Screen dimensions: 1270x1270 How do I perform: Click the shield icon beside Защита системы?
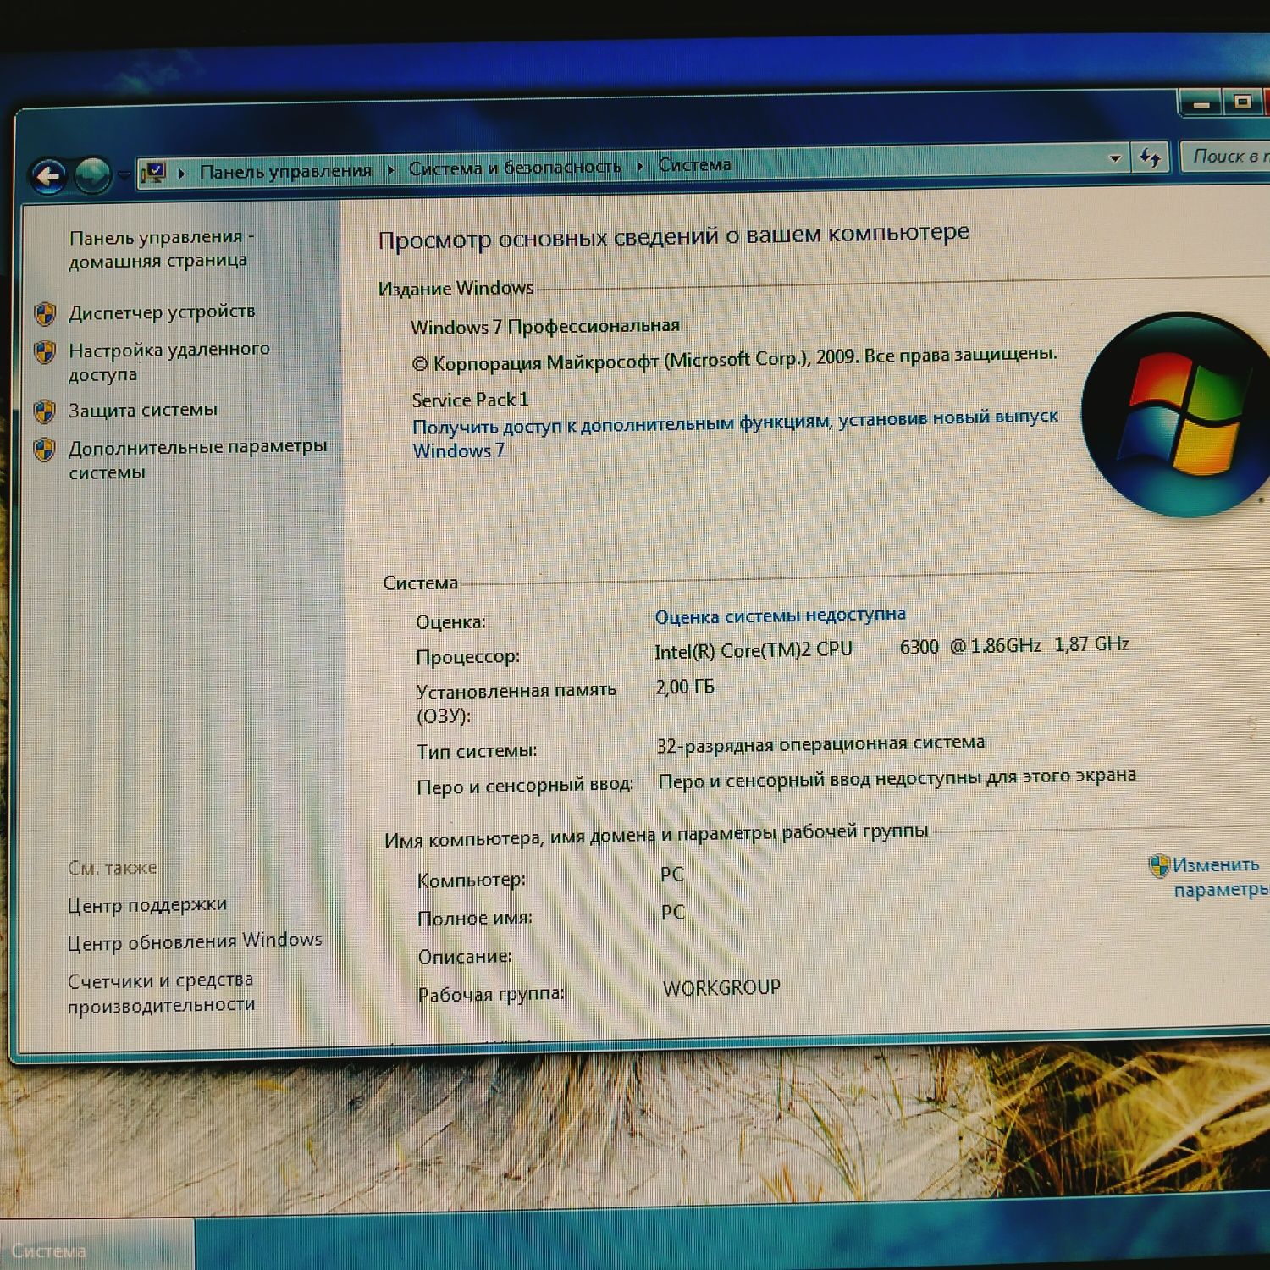coord(45,411)
